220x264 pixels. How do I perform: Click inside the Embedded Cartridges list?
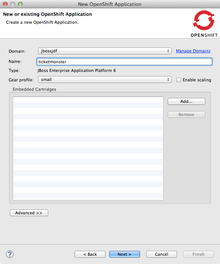(88, 148)
